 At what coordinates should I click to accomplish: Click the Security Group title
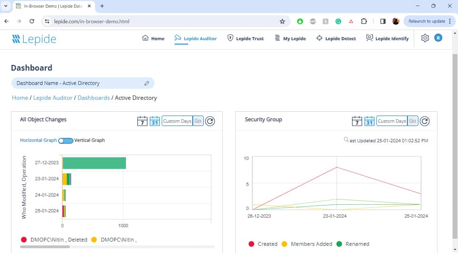(263, 119)
